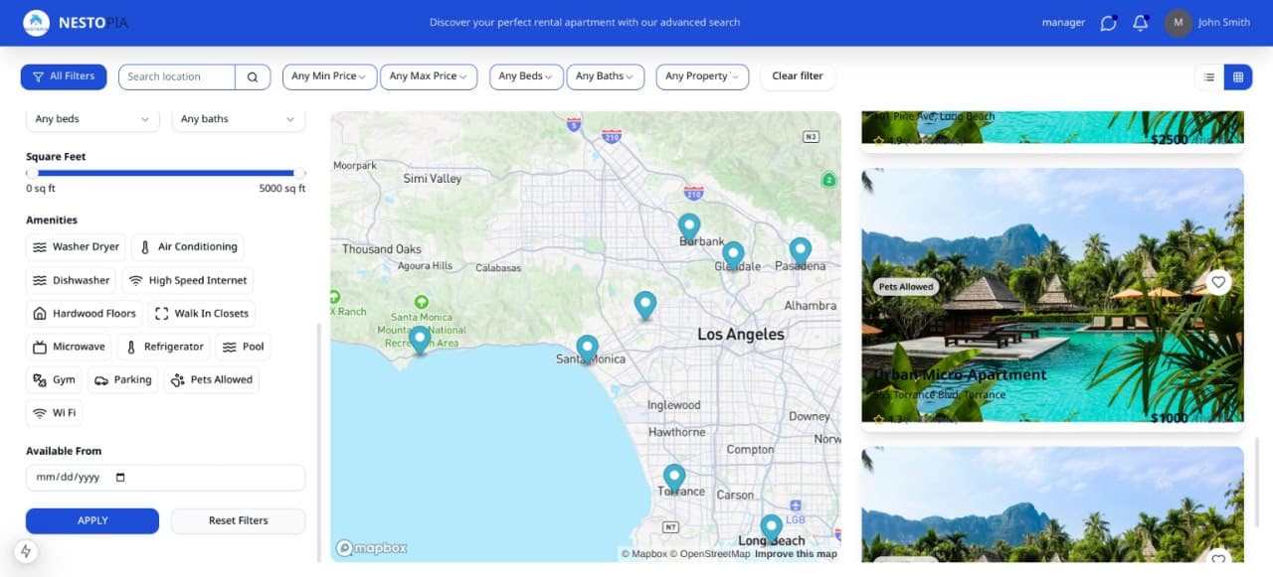Image resolution: width=1273 pixels, height=577 pixels.
Task: Open the date picker calendar icon
Action: pyautogui.click(x=121, y=478)
